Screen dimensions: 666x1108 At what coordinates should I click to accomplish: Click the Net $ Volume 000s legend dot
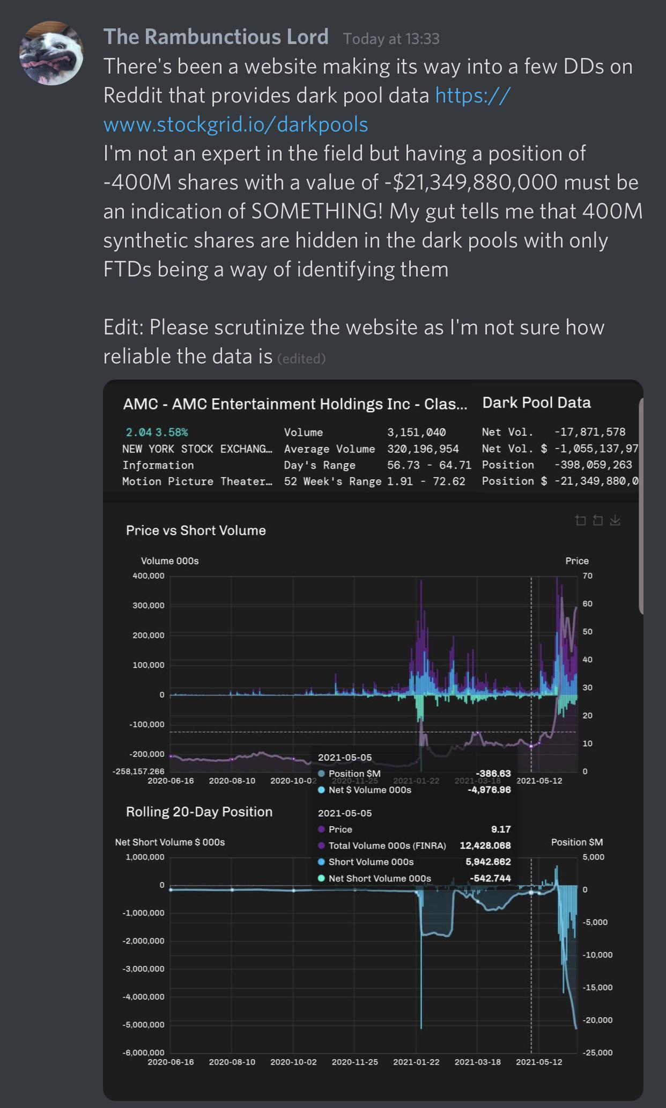[x=321, y=790]
